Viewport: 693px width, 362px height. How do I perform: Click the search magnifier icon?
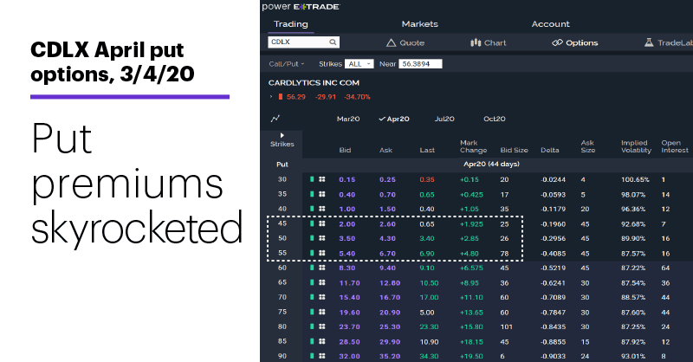(x=333, y=42)
